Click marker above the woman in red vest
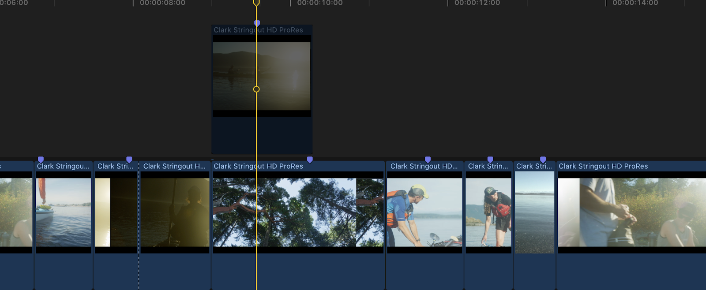706x290 pixels. point(490,159)
